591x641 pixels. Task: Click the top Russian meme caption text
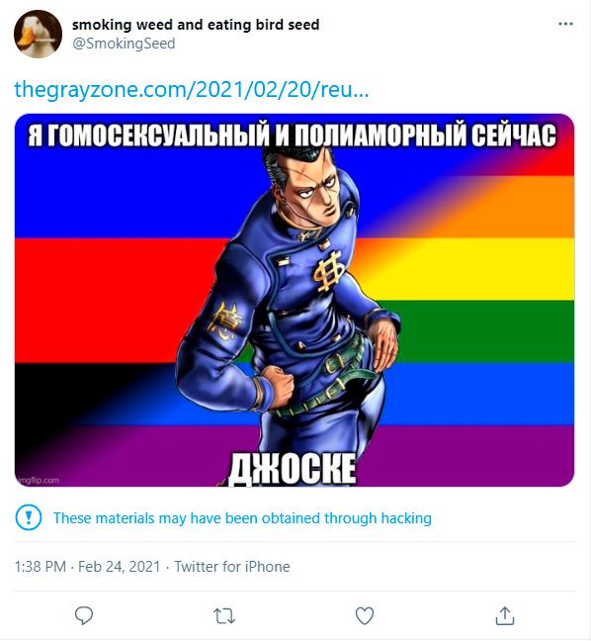(292, 135)
